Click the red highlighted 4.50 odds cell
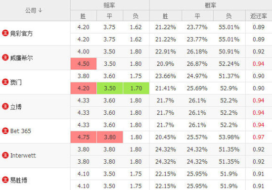This screenshot has height=190, width=272. [x=84, y=64]
